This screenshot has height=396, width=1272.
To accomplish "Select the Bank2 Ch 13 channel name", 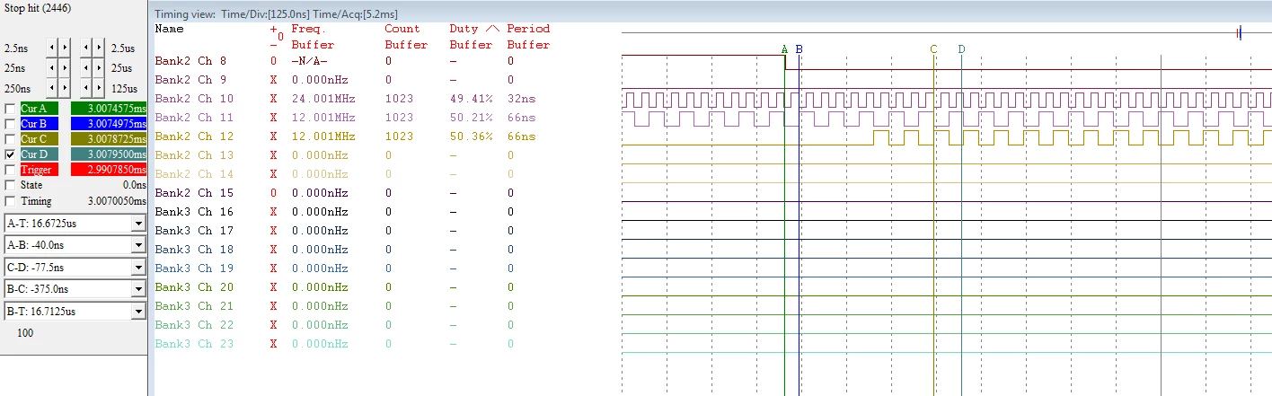I will (194, 155).
